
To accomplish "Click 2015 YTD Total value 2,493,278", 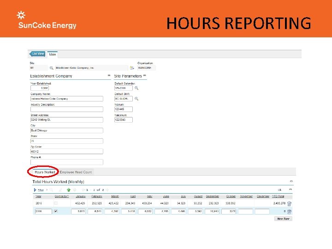I will 279,203.
